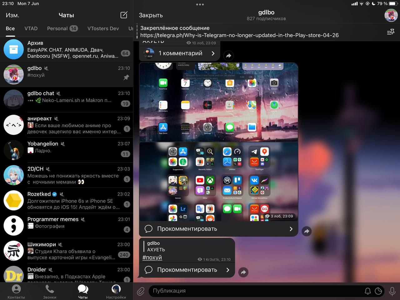Open the Настройки tab
The height and width of the screenshot is (300, 400).
click(x=116, y=292)
